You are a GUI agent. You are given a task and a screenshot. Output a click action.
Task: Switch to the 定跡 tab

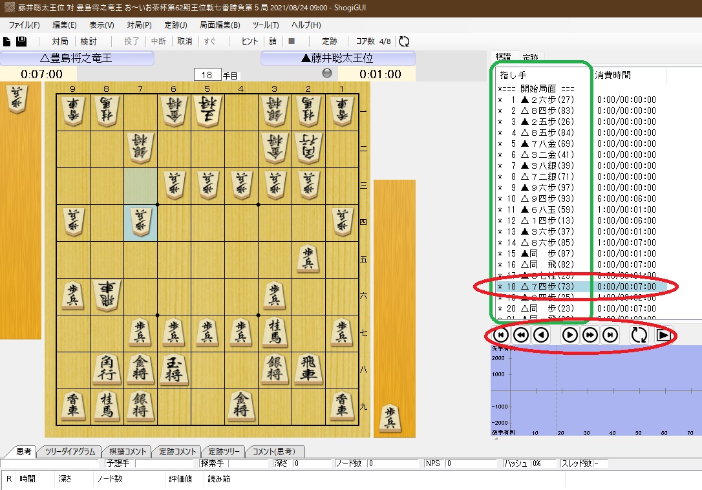[529, 56]
